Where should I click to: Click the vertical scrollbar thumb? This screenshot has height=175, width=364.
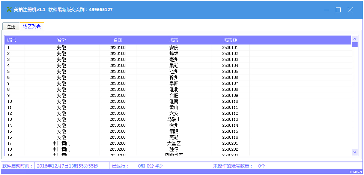pos(355,45)
